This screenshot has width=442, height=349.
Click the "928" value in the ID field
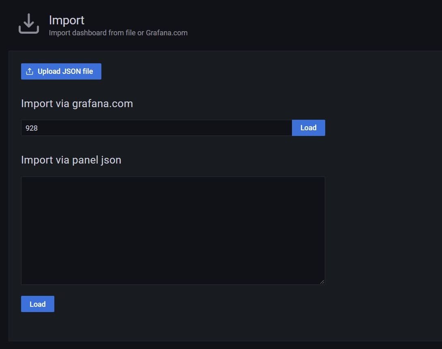tap(32, 128)
